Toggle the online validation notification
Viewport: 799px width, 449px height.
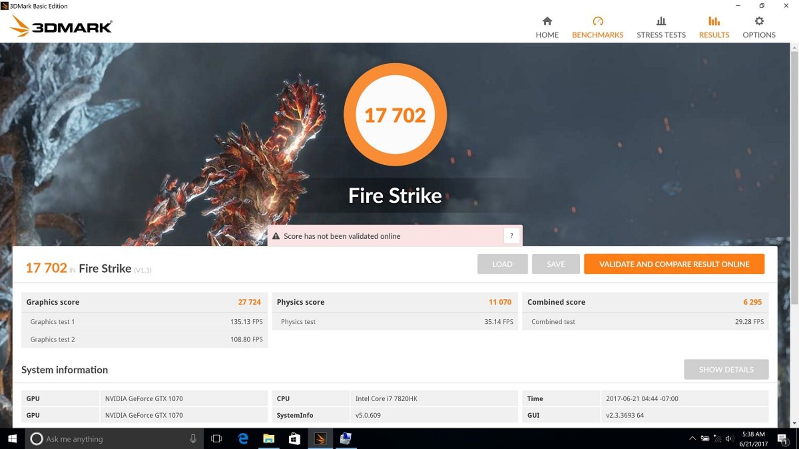click(510, 236)
